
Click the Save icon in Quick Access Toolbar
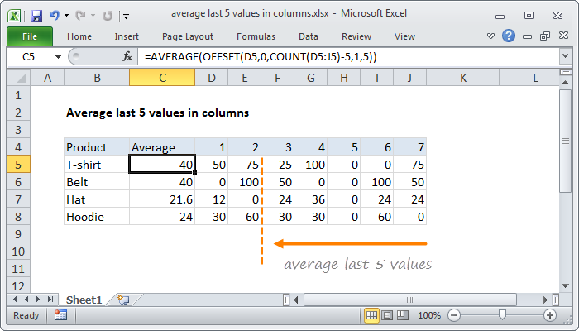click(x=36, y=16)
